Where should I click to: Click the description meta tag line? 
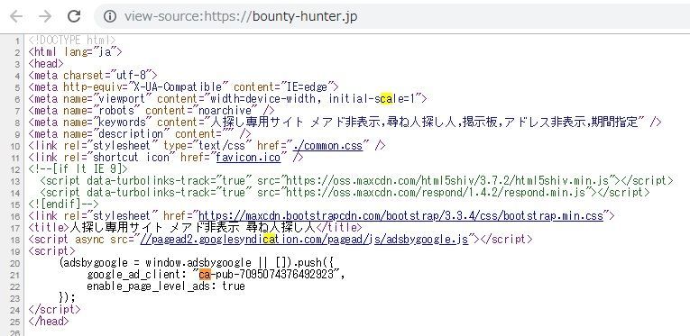140,134
